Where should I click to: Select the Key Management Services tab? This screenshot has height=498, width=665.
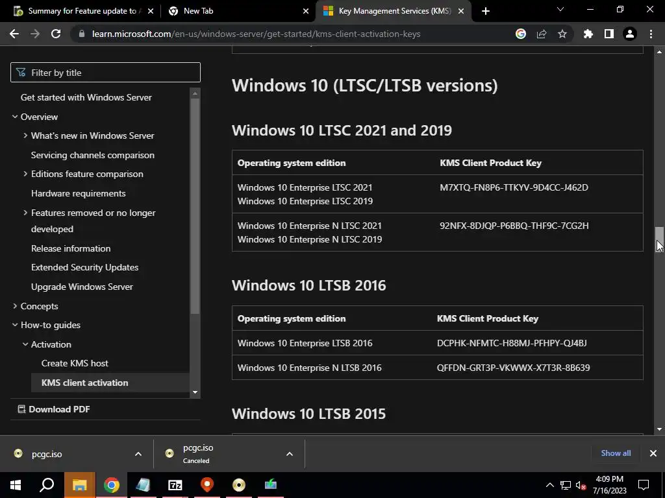pyautogui.click(x=395, y=11)
